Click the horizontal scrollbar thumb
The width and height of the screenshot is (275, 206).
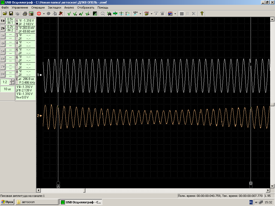pyautogui.click(x=84, y=190)
